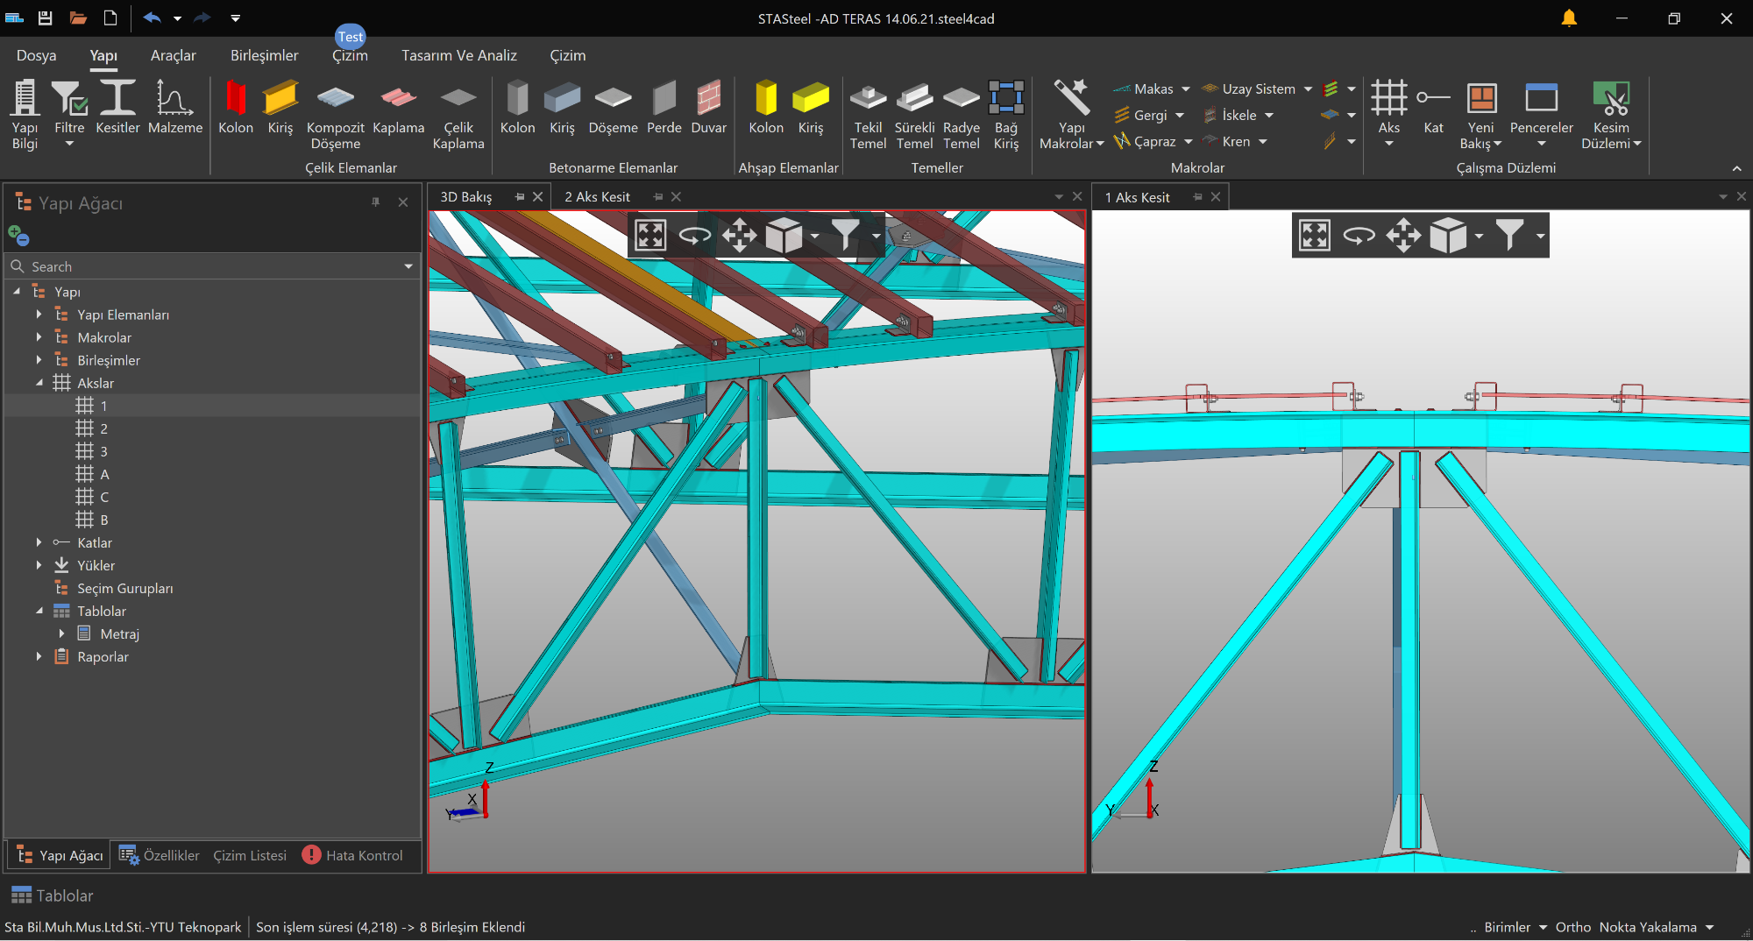
Task: Collapse the Akslar tree node
Action: click(x=39, y=383)
